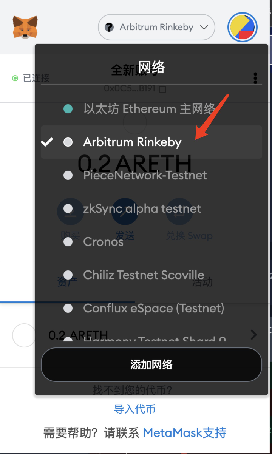Expand the Arbitrum Rinkeby network dropdown

click(156, 27)
